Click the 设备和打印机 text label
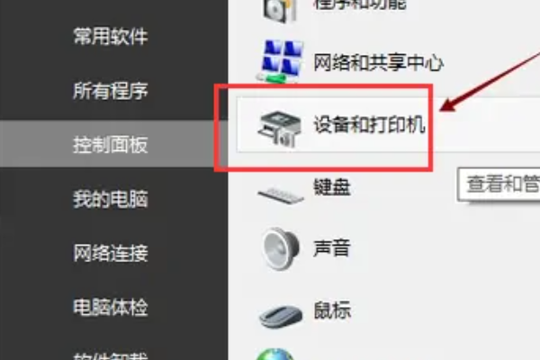This screenshot has width=540, height=360. click(369, 124)
